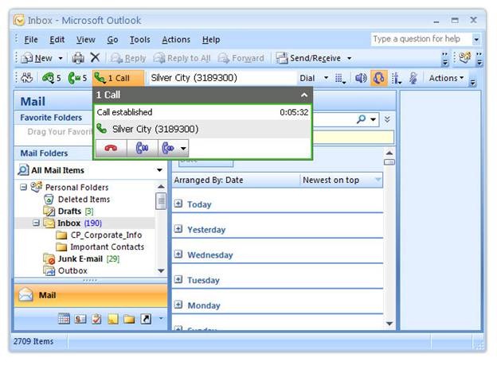This screenshot has width=497, height=365.
Task: Select the Important Contacts folder
Action: [x=100, y=247]
